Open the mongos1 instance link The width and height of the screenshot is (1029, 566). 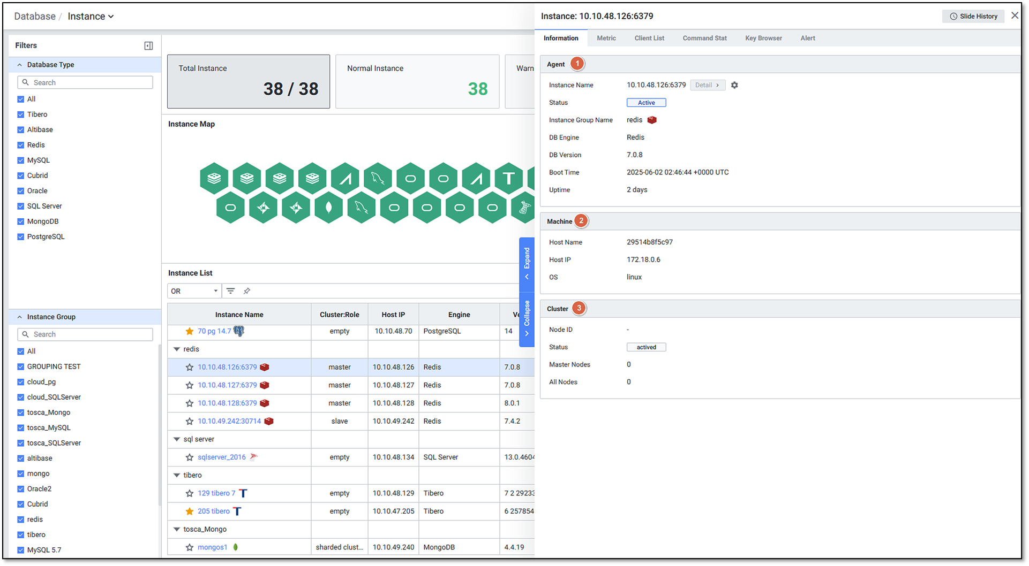pyautogui.click(x=212, y=547)
